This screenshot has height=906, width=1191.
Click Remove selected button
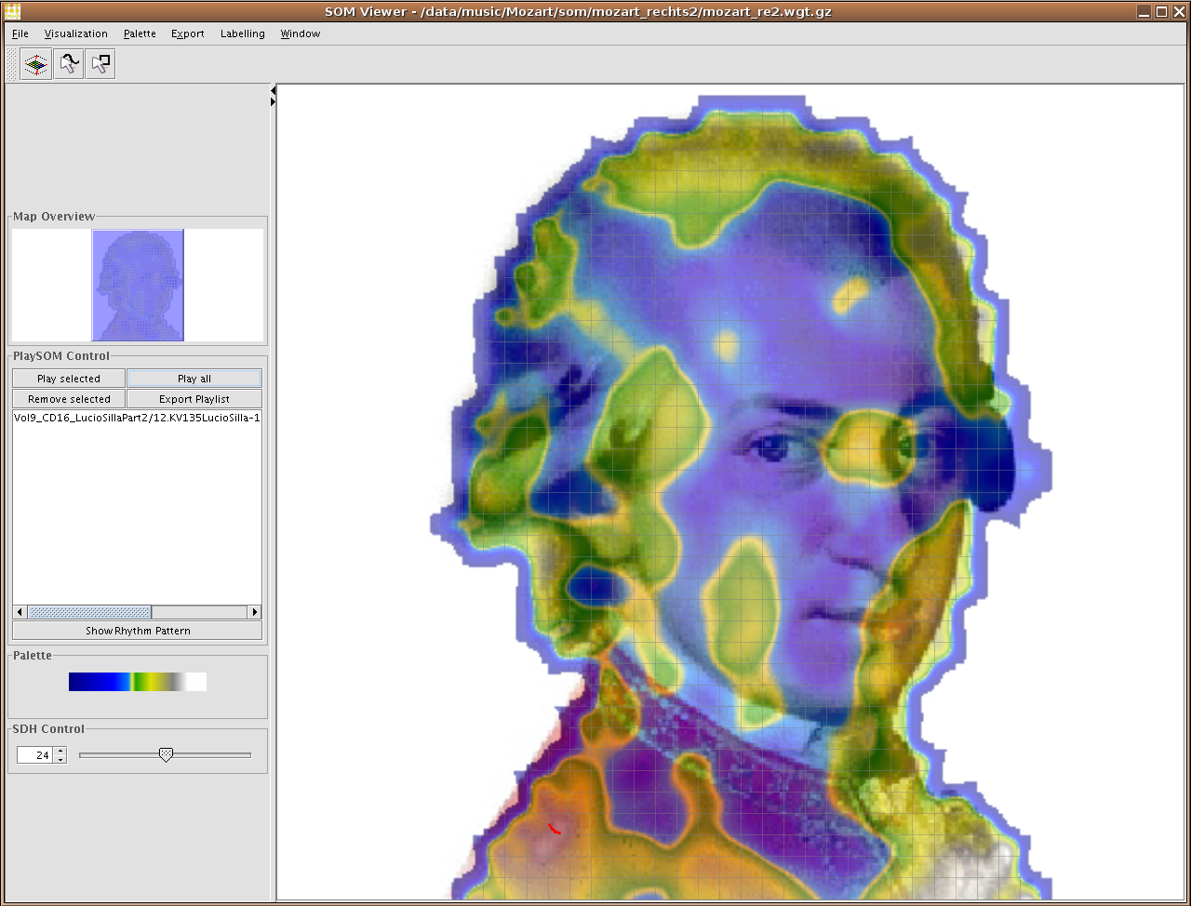click(69, 399)
